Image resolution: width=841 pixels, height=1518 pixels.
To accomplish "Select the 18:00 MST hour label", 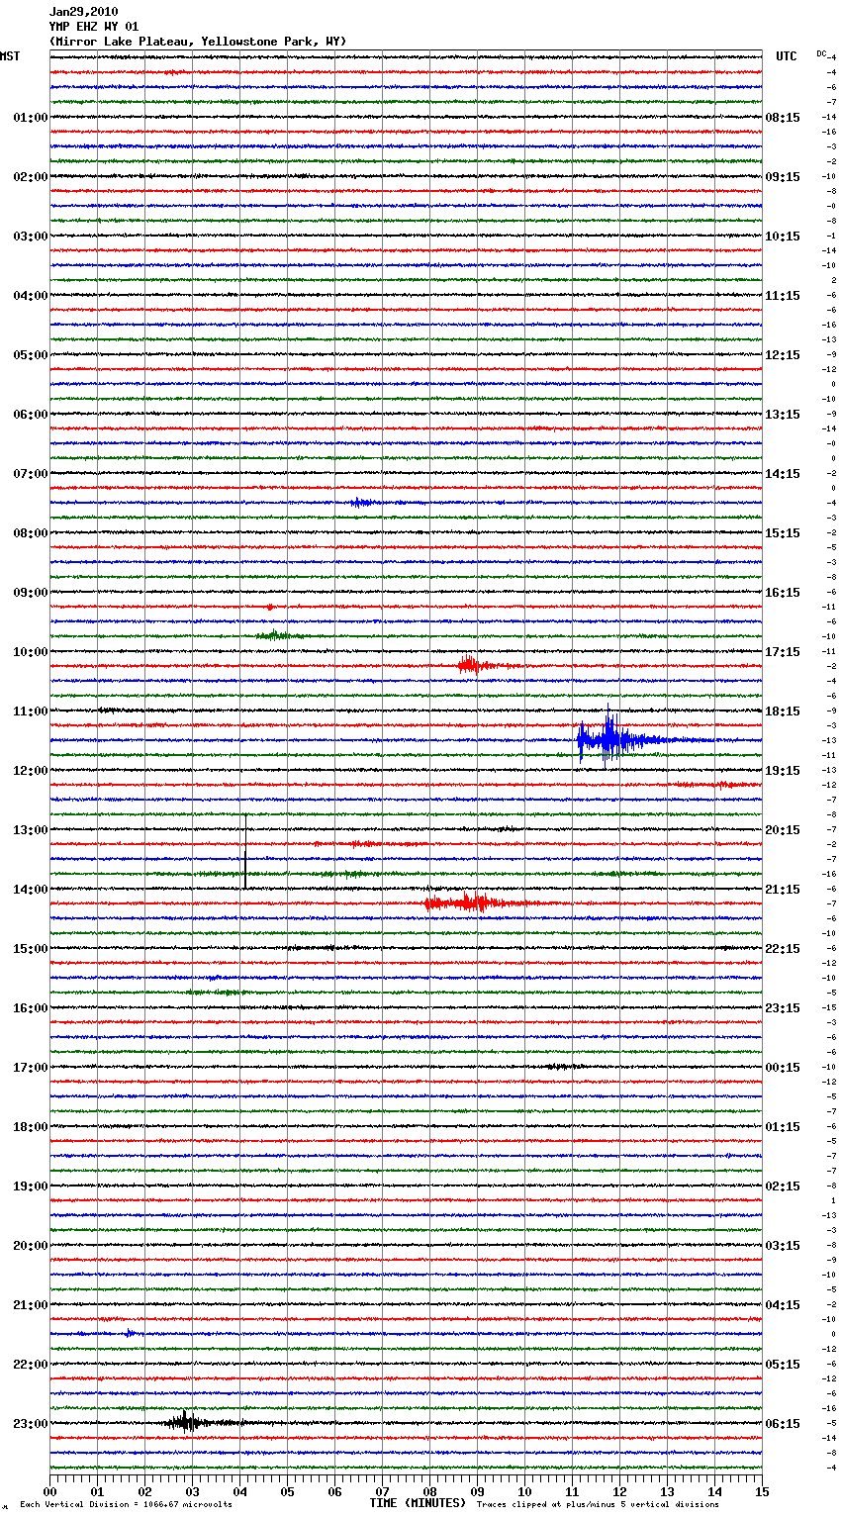I will [31, 1127].
